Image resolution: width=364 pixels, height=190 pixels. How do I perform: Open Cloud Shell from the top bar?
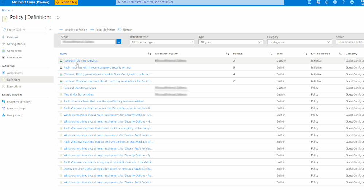coord(310,2)
